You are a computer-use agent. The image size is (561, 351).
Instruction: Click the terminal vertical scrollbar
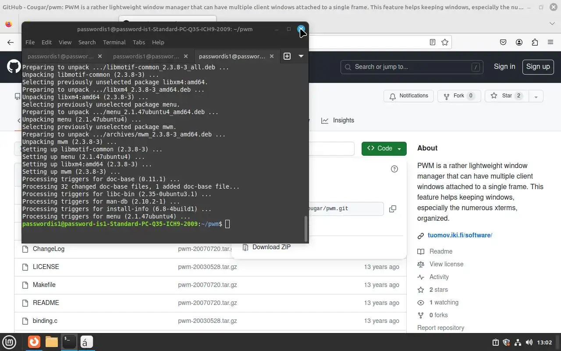306,229
